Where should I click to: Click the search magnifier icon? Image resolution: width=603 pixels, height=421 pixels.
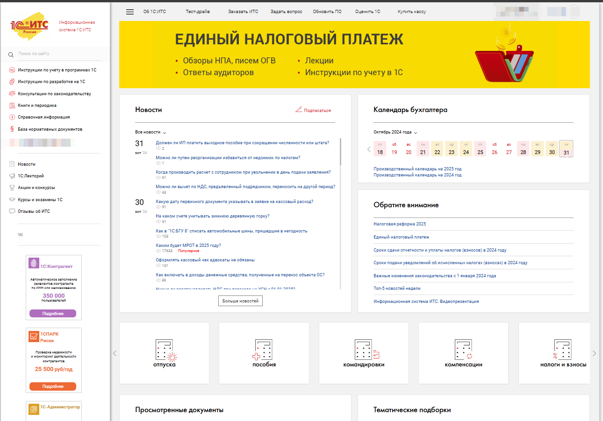pos(11,55)
